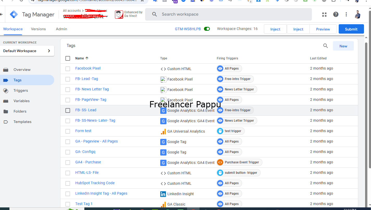Click the News Letter Trigger chip in FB- News Letter Tag row
371x210 pixels.
coord(237,89)
